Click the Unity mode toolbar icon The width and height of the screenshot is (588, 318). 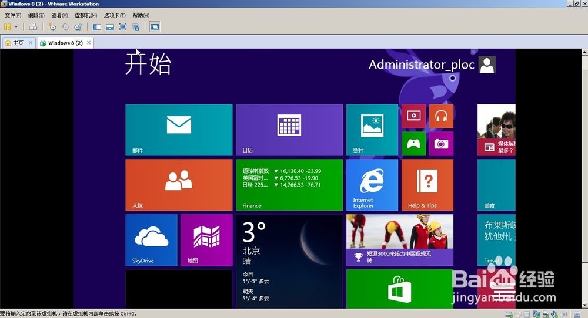tap(136, 27)
